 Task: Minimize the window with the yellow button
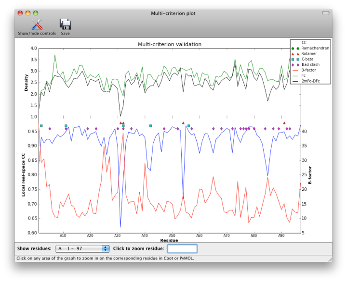click(x=28, y=13)
